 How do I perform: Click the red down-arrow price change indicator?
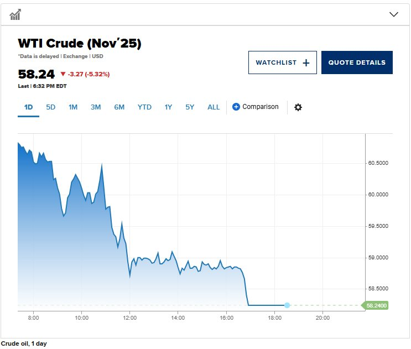pos(63,74)
